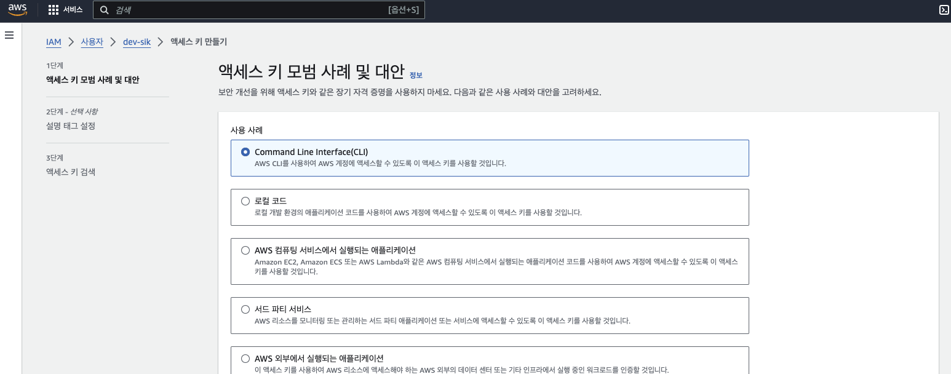
Task: Open CloudShell terminal icon at top right
Action: (944, 9)
